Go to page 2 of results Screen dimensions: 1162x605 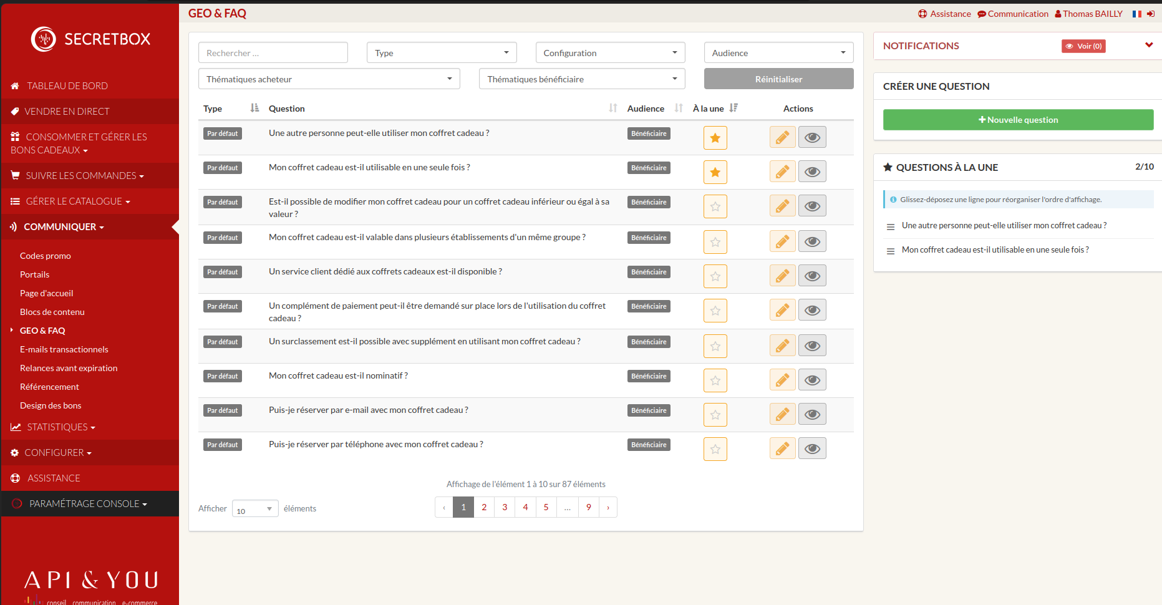click(x=484, y=507)
